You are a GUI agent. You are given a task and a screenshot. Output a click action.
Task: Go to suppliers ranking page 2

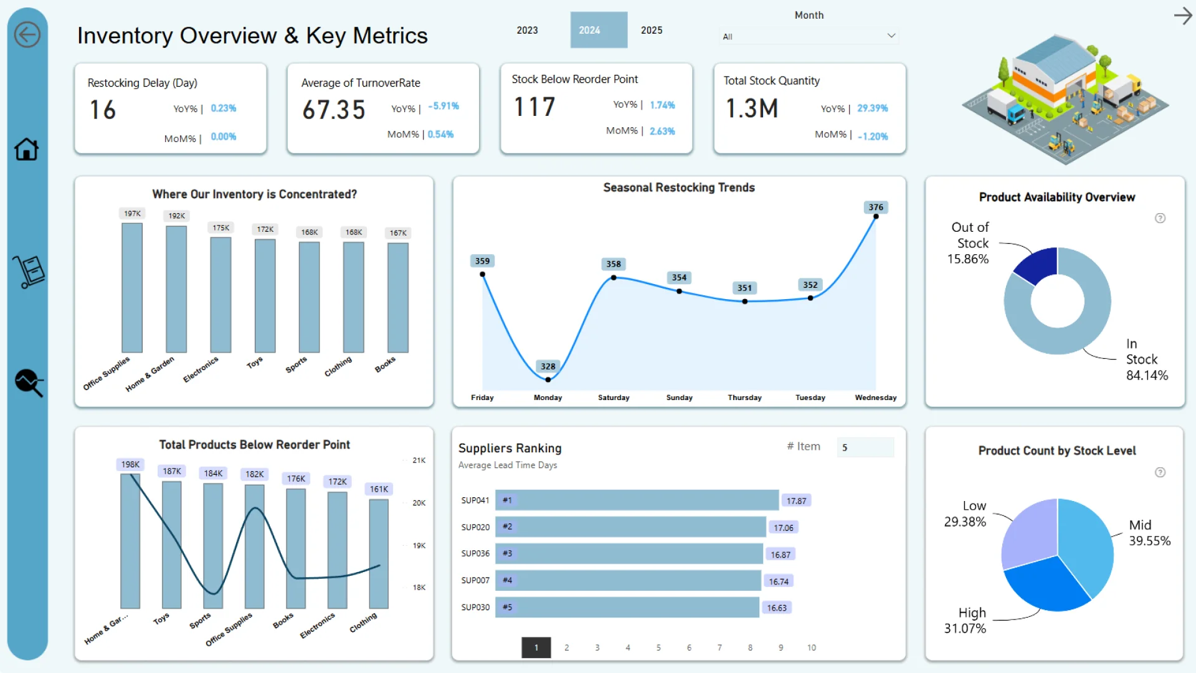[567, 647]
